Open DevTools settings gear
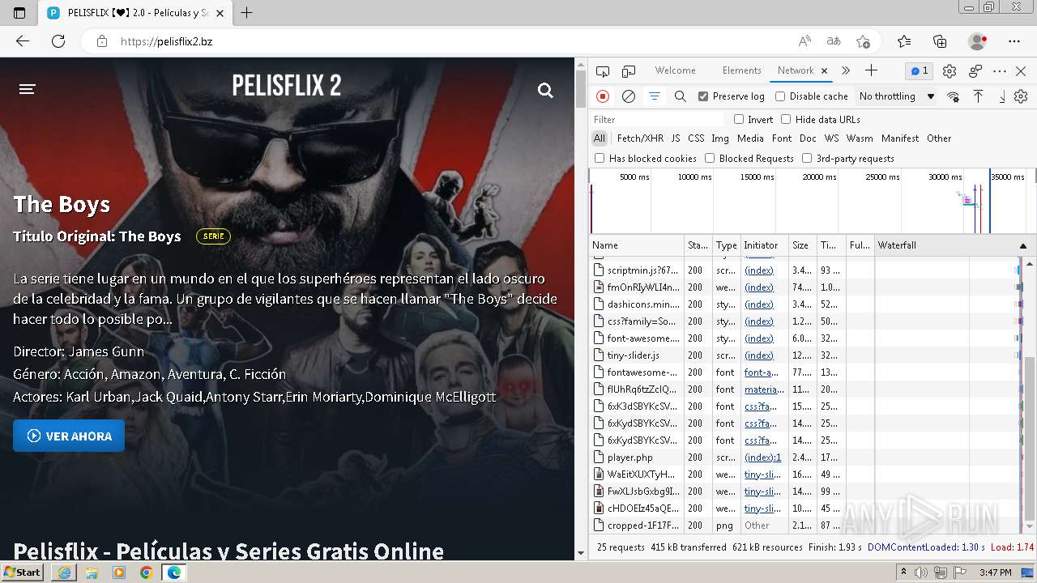Image resolution: width=1037 pixels, height=583 pixels. [950, 71]
